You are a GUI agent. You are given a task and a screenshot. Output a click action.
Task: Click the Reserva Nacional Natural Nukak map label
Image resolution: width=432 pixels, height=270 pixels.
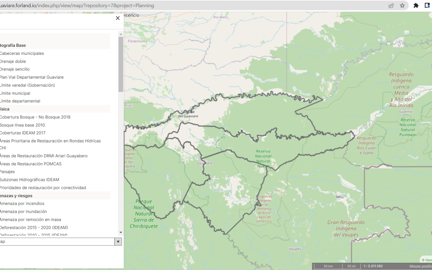click(x=263, y=159)
